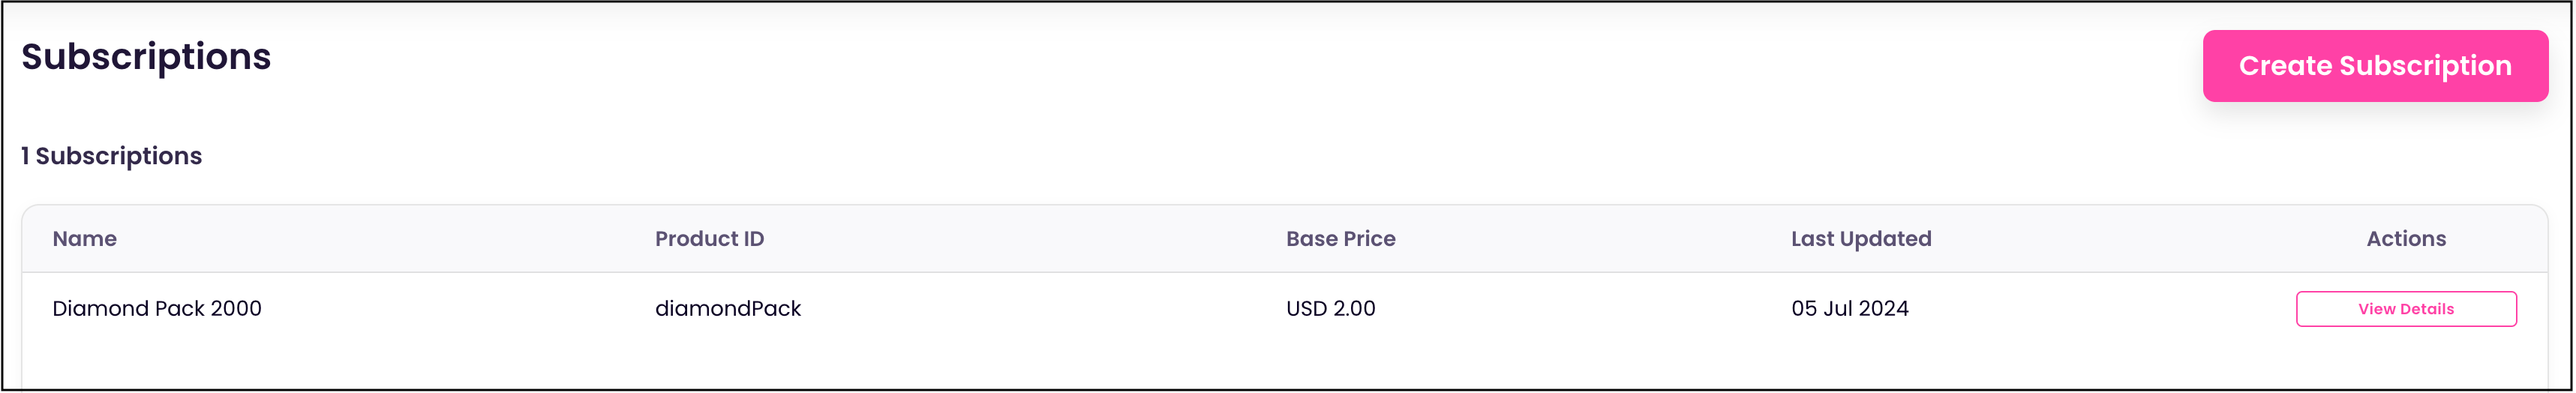The width and height of the screenshot is (2576, 393).
Task: Click the 05 Jul 2024 date cell
Action: point(1849,309)
